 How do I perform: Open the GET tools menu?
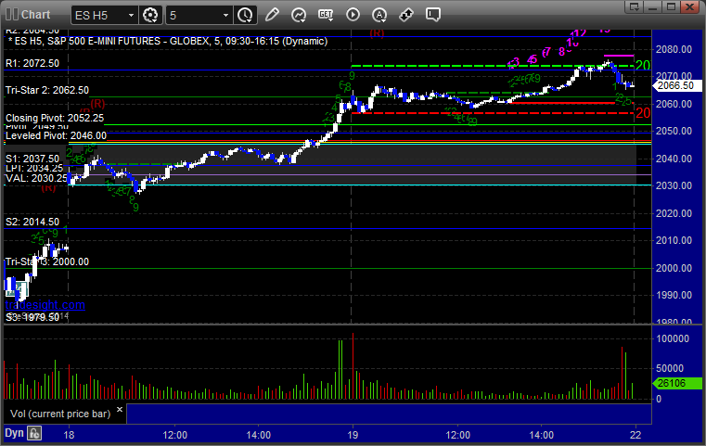point(326,15)
